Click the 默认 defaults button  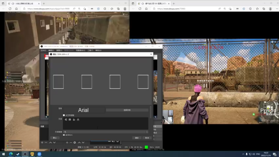click(x=55, y=138)
